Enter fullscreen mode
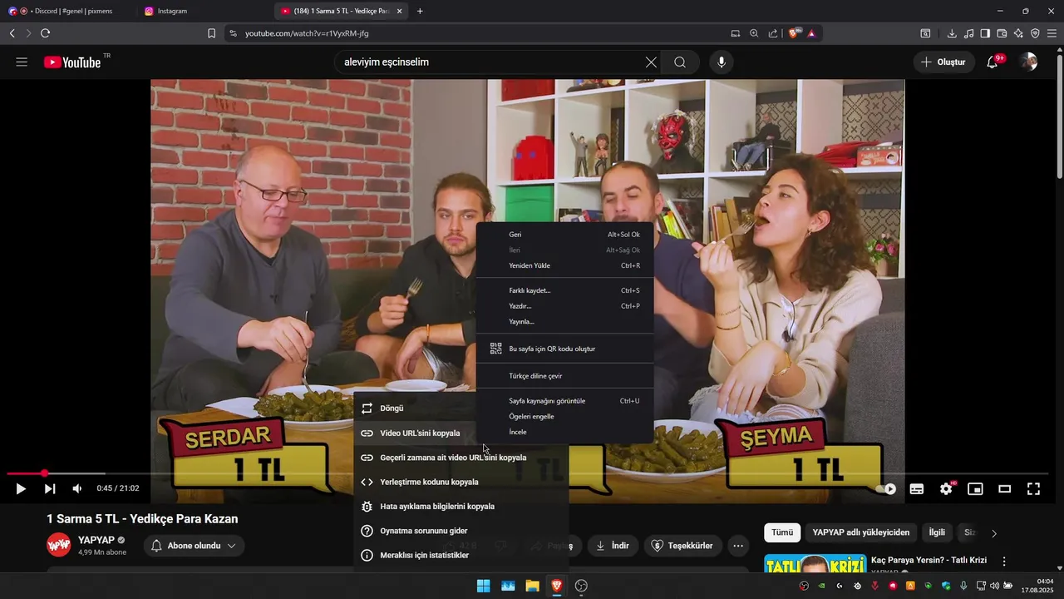 click(1033, 489)
